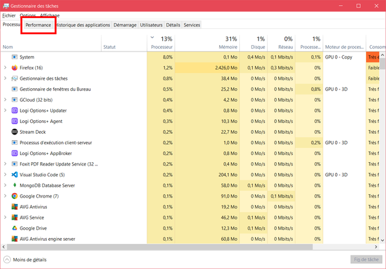Expand the AVG Service group
This screenshot has height=269, width=386.
(x=5, y=218)
